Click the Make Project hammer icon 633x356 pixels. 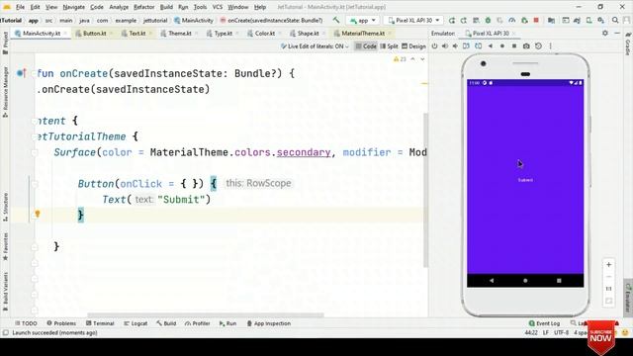(336, 20)
